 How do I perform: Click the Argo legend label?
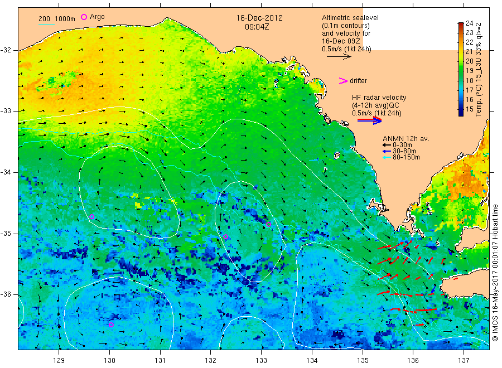97,17
